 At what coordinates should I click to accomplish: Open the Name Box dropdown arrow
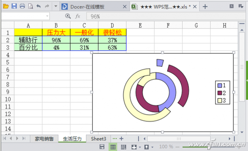tap(47, 16)
